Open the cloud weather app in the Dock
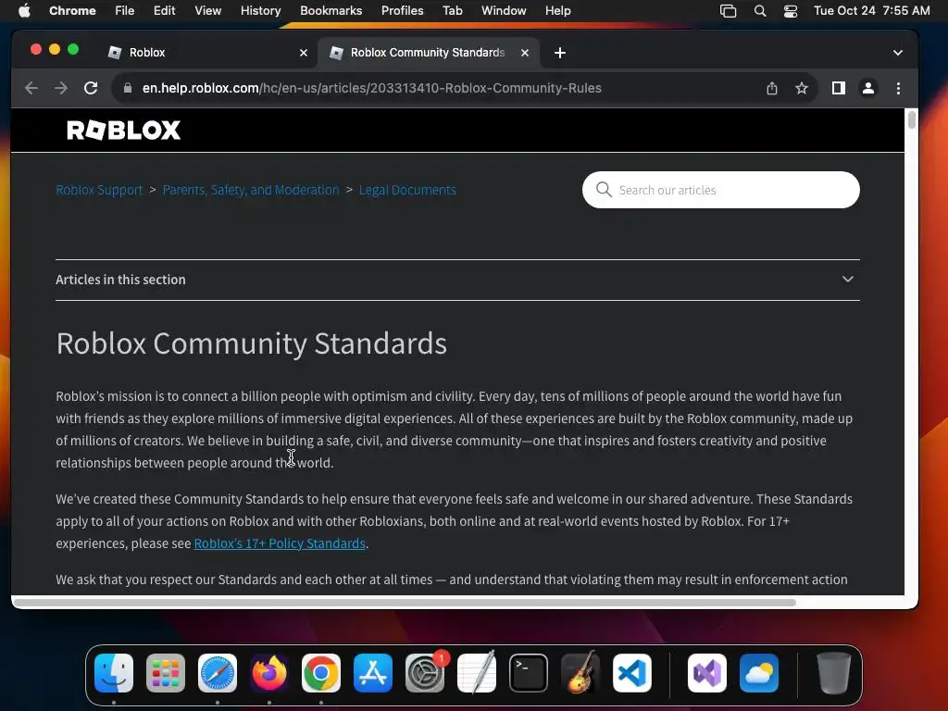The image size is (948, 711). pos(759,673)
